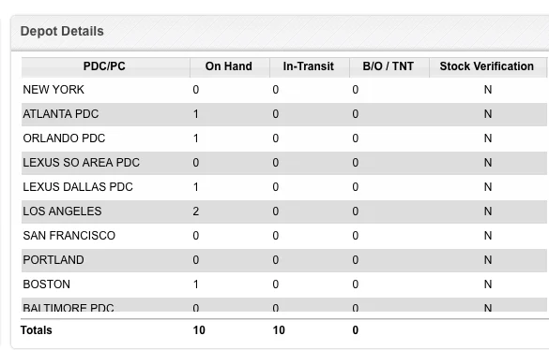Click the In-Transit total value 10
Image resolution: width=549 pixels, height=350 pixels.
[x=279, y=330]
